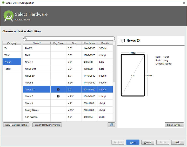This screenshot has width=187, height=147.
Task: Click the Next button
Action: pos(133,142)
